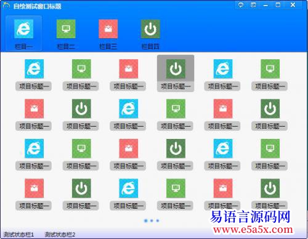This screenshot has width=308, height=239.
Task: Select the mail icon in row two, column one
Action: coord(34,109)
